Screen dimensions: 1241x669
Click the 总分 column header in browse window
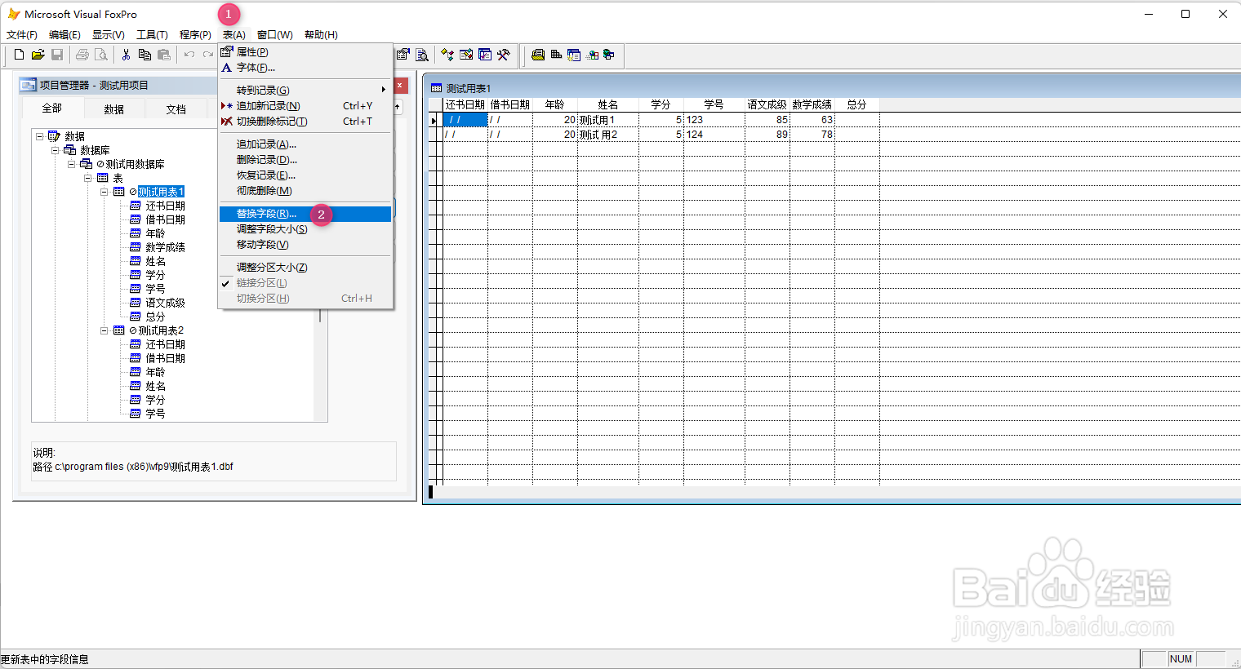856,104
